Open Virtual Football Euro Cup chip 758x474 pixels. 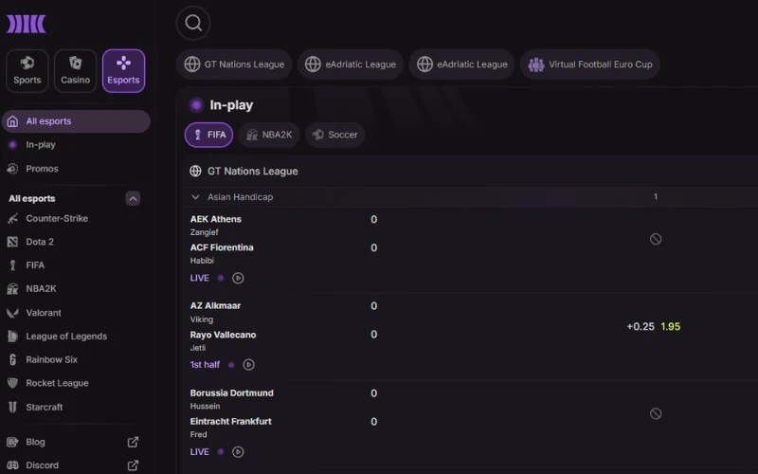(x=589, y=64)
